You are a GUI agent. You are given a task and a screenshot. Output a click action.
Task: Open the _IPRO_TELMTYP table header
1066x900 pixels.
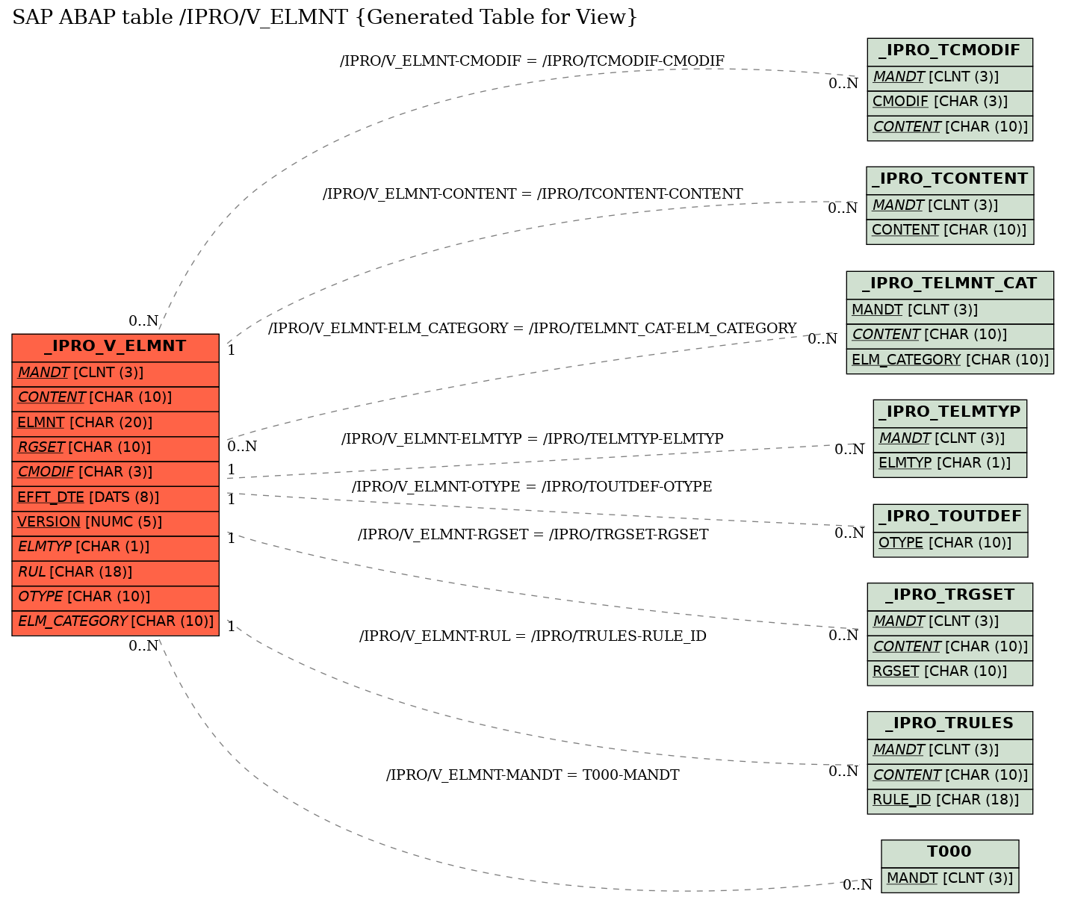tap(950, 413)
